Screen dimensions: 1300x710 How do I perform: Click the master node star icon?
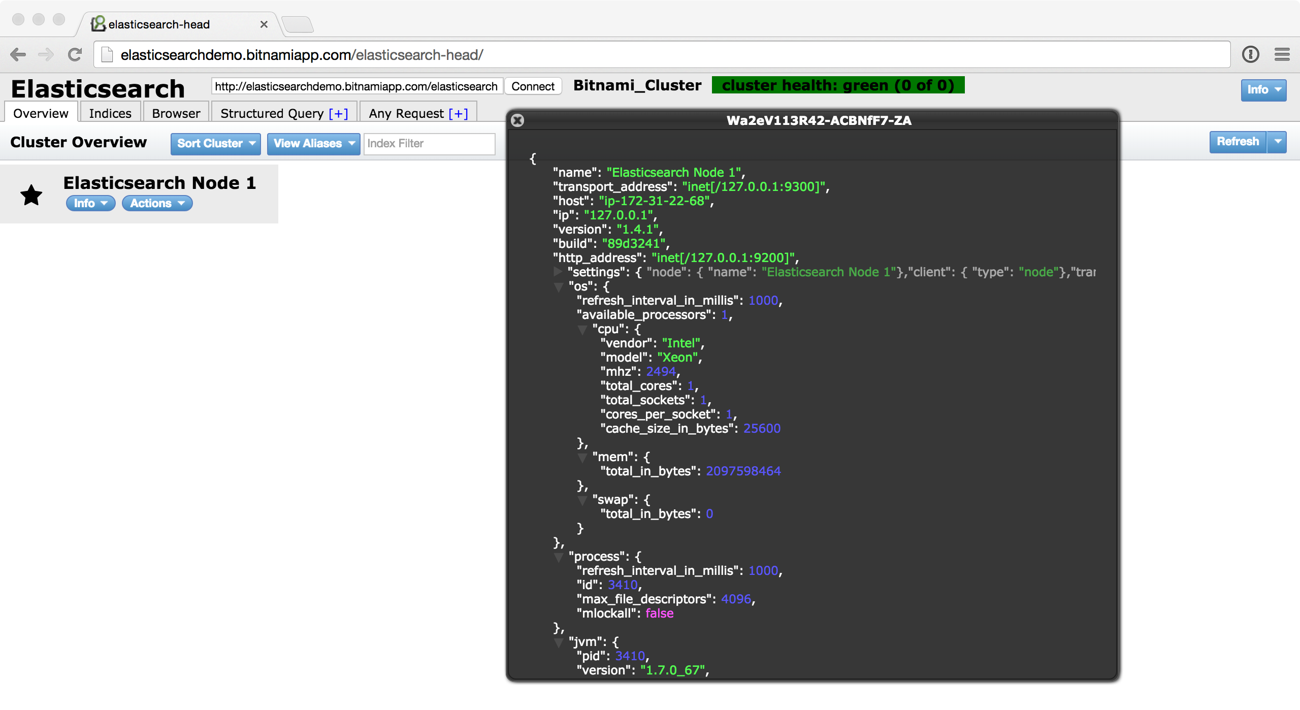(x=31, y=195)
